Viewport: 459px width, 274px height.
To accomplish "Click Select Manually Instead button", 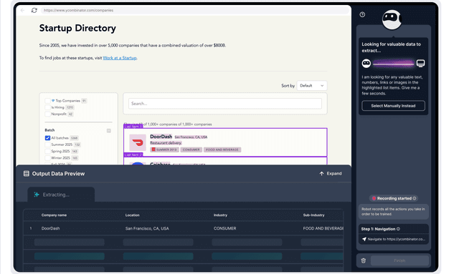I will (393, 106).
